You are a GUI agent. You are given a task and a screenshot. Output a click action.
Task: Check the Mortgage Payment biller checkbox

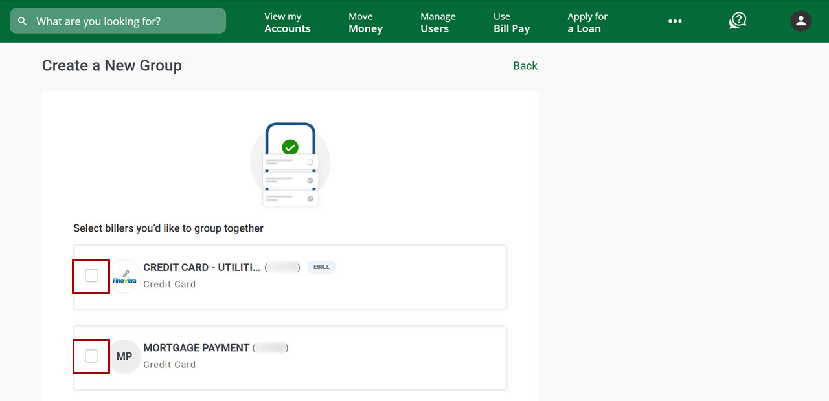91,356
